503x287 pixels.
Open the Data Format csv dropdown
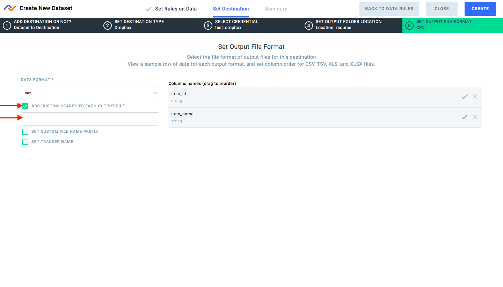click(x=90, y=93)
